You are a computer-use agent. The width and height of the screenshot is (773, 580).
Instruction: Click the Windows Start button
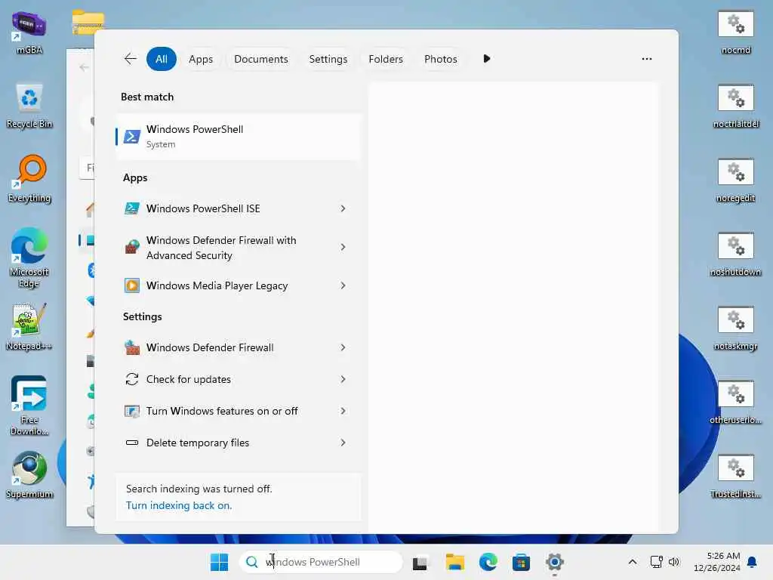pos(220,562)
